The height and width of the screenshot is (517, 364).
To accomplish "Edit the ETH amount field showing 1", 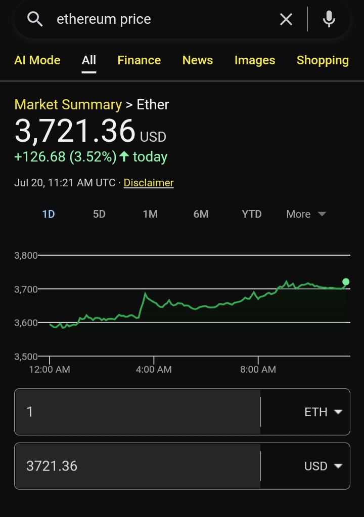I will click(x=137, y=412).
